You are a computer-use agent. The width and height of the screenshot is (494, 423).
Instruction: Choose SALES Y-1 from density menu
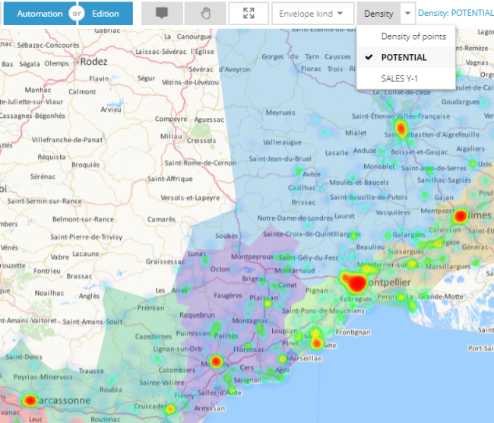400,78
